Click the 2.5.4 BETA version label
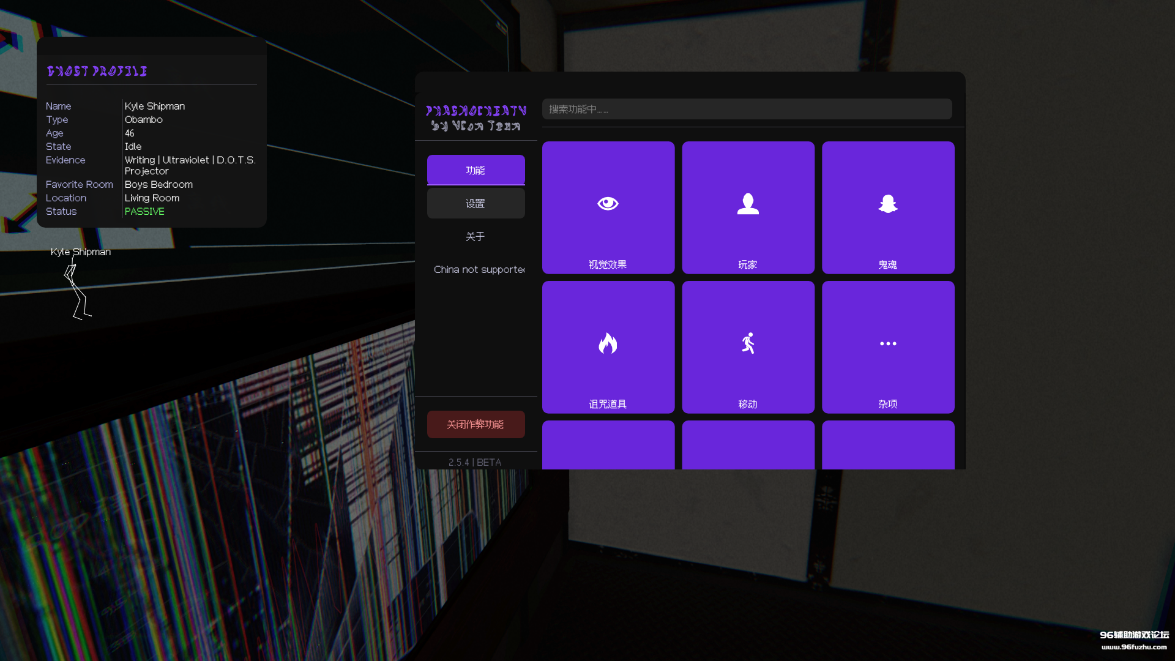This screenshot has width=1175, height=661. [x=475, y=462]
